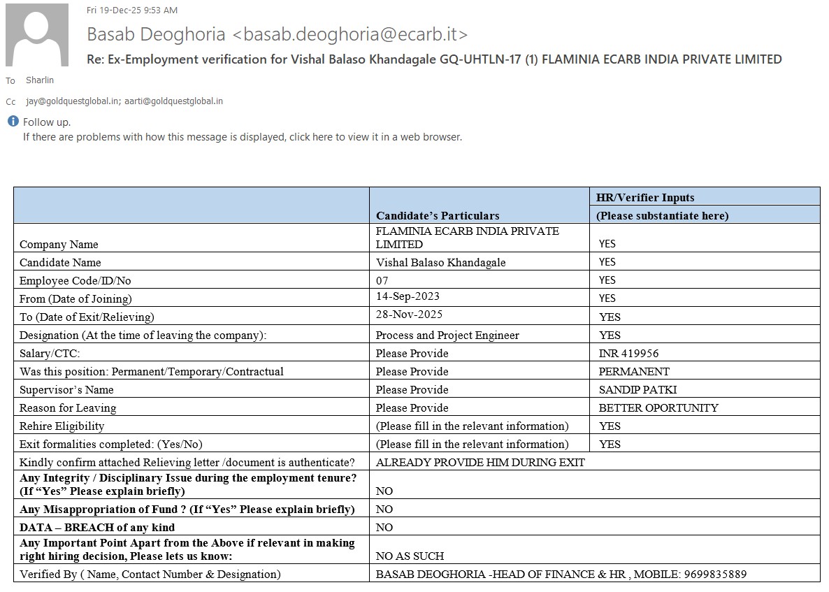Click the HR/Verifier Inputs column header

coord(644,197)
